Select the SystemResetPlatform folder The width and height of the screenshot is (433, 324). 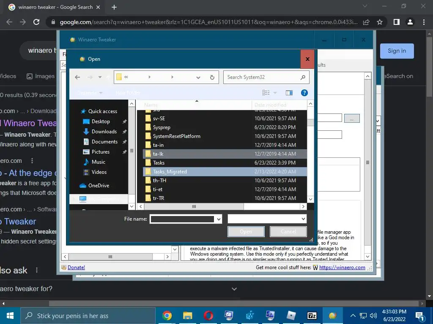[x=225, y=136]
